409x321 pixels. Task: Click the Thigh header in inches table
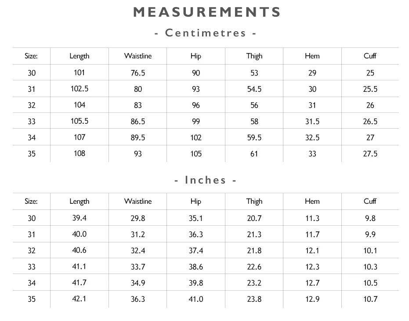click(x=254, y=202)
